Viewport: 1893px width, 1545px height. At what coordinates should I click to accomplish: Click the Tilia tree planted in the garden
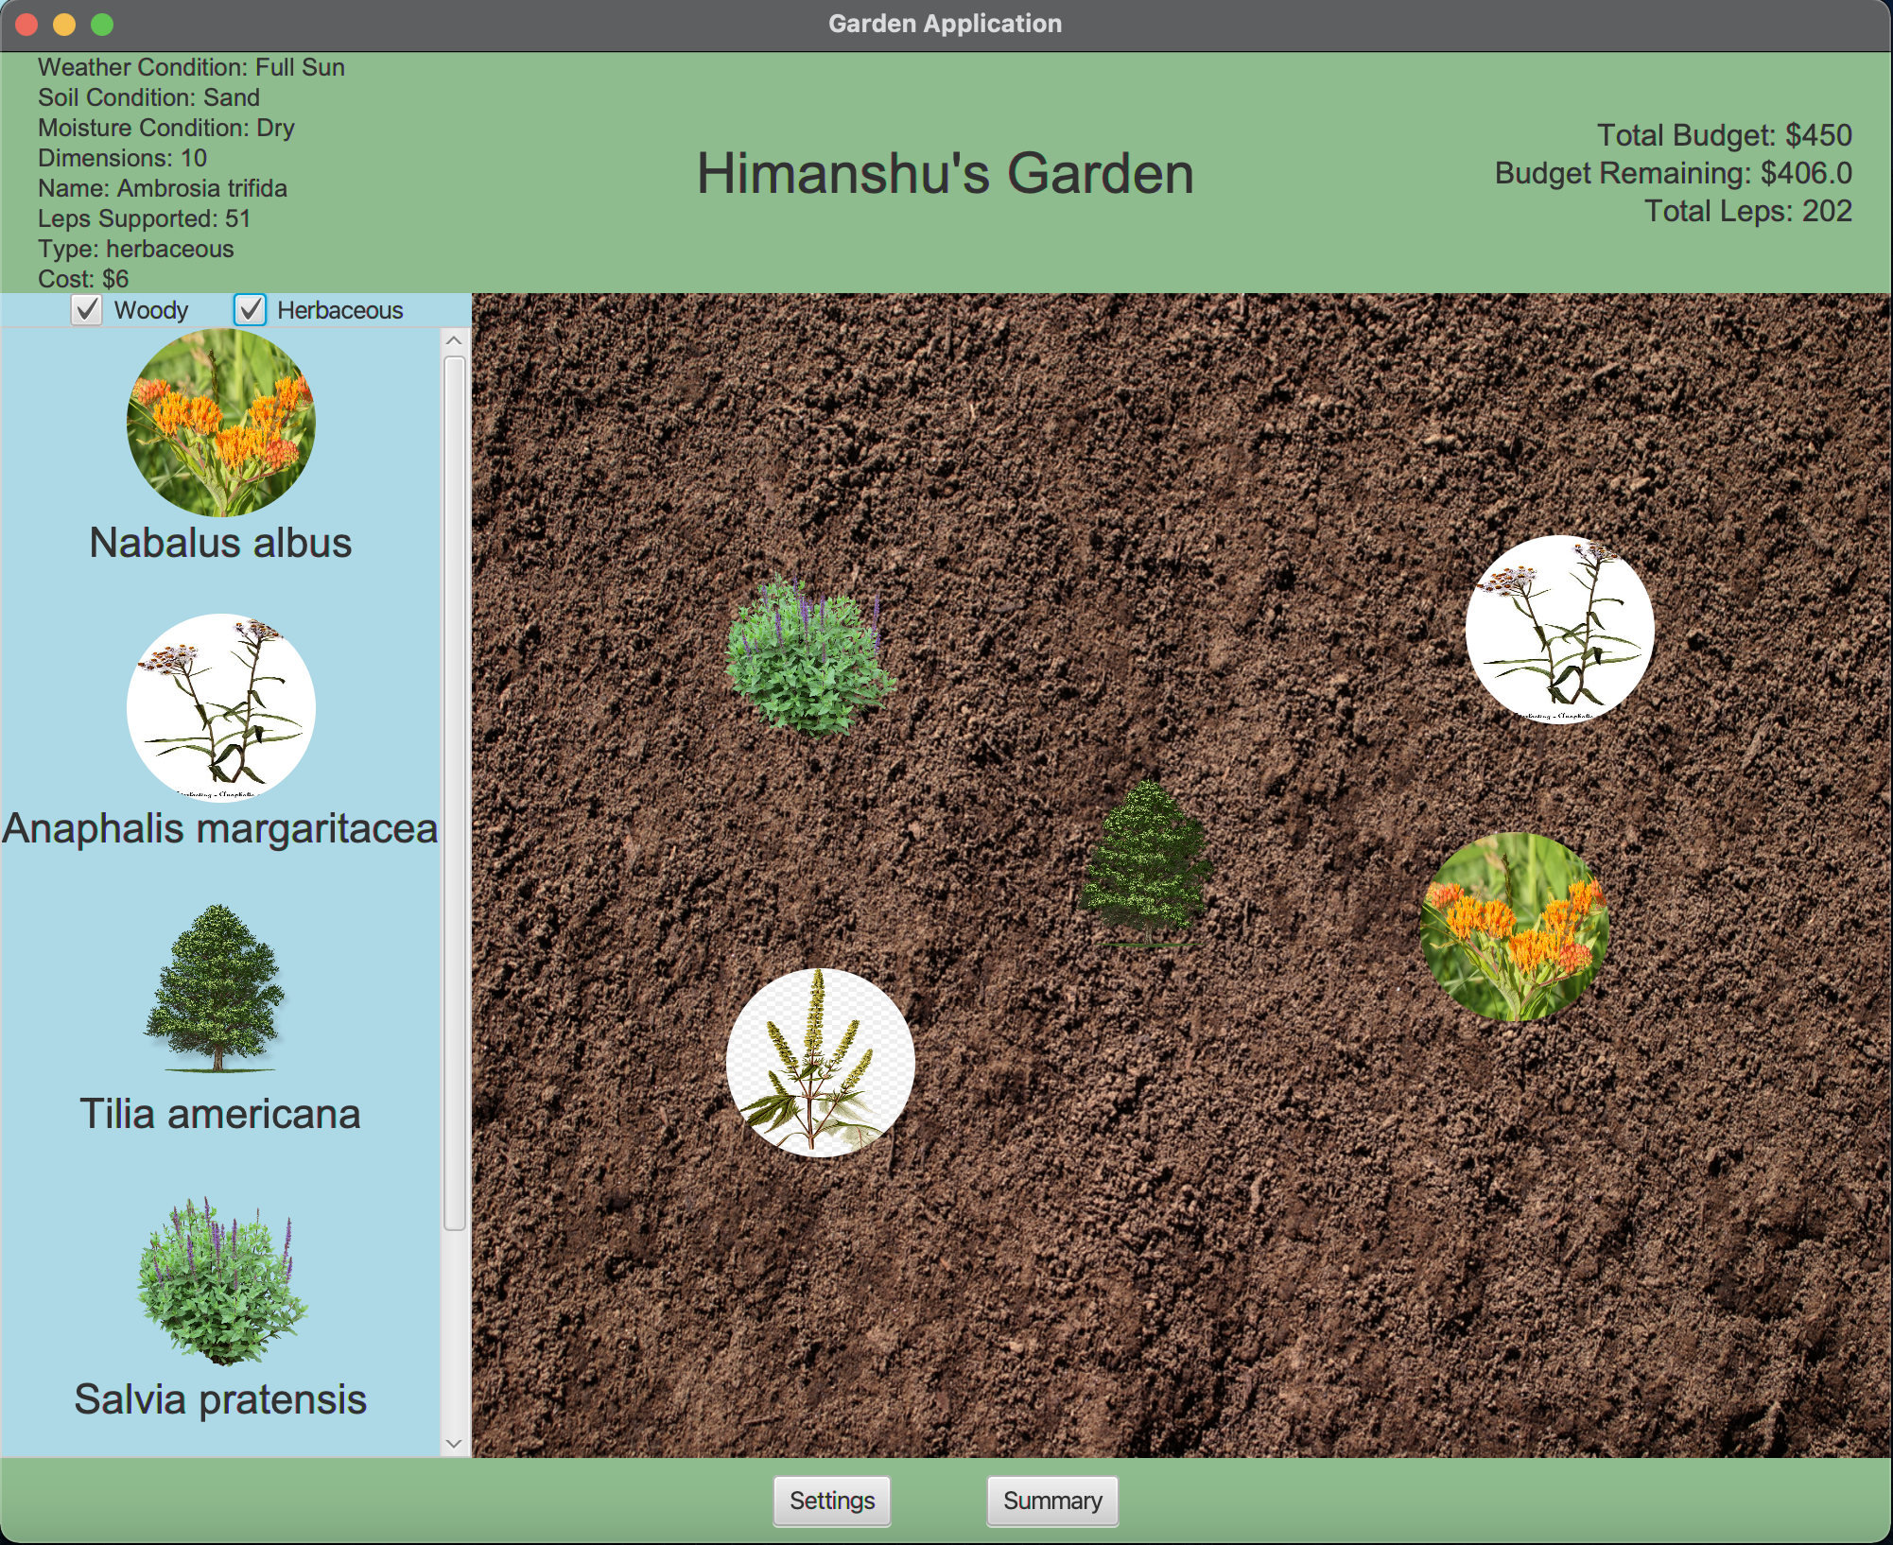[1146, 860]
